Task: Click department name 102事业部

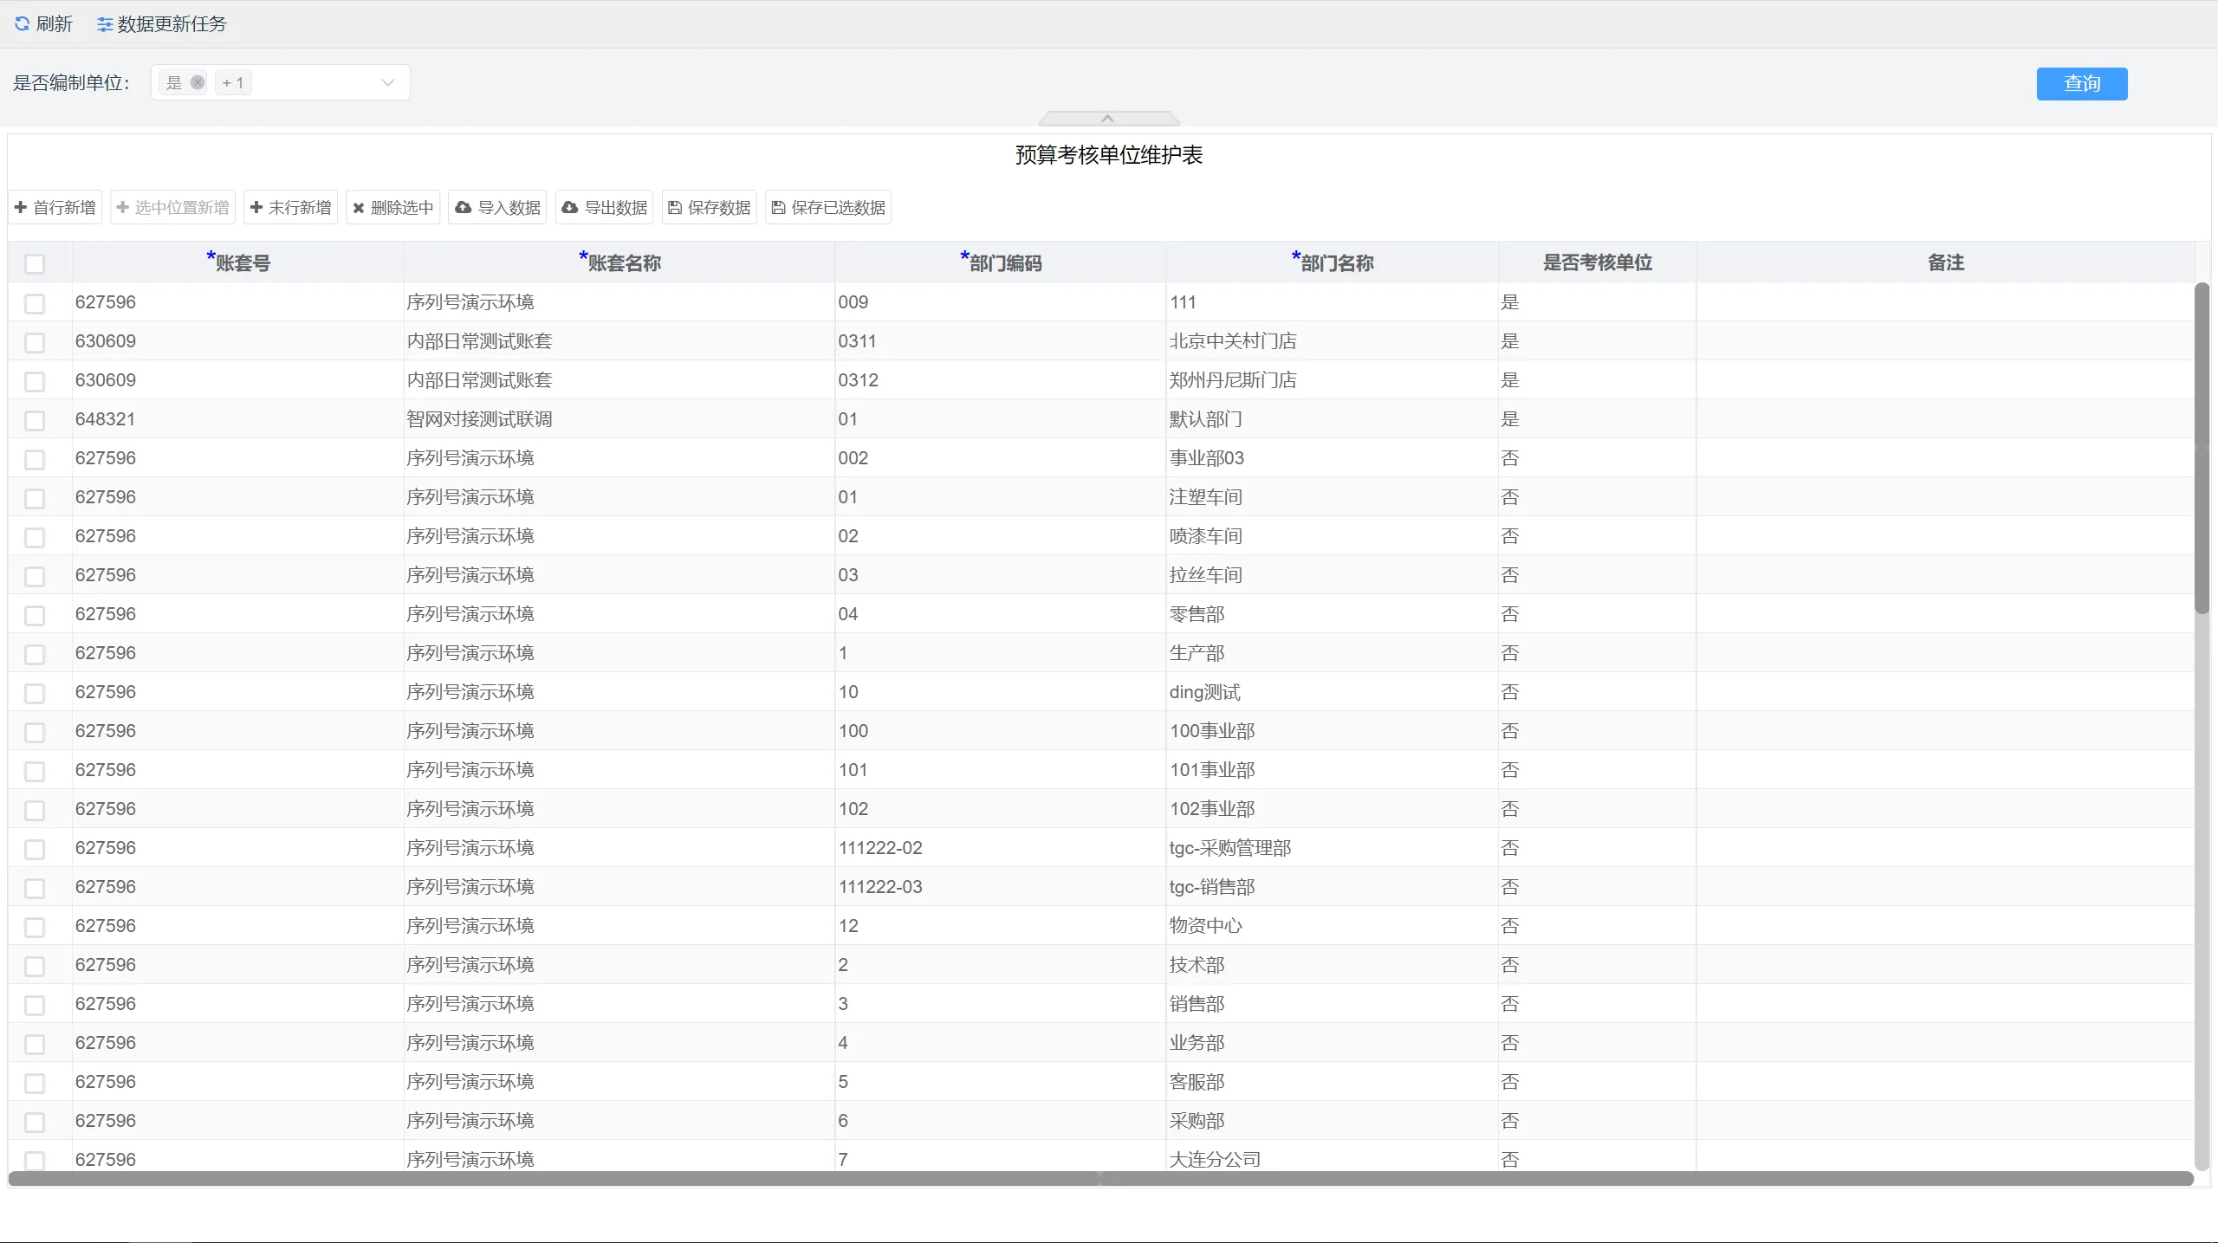Action: coord(1212,809)
